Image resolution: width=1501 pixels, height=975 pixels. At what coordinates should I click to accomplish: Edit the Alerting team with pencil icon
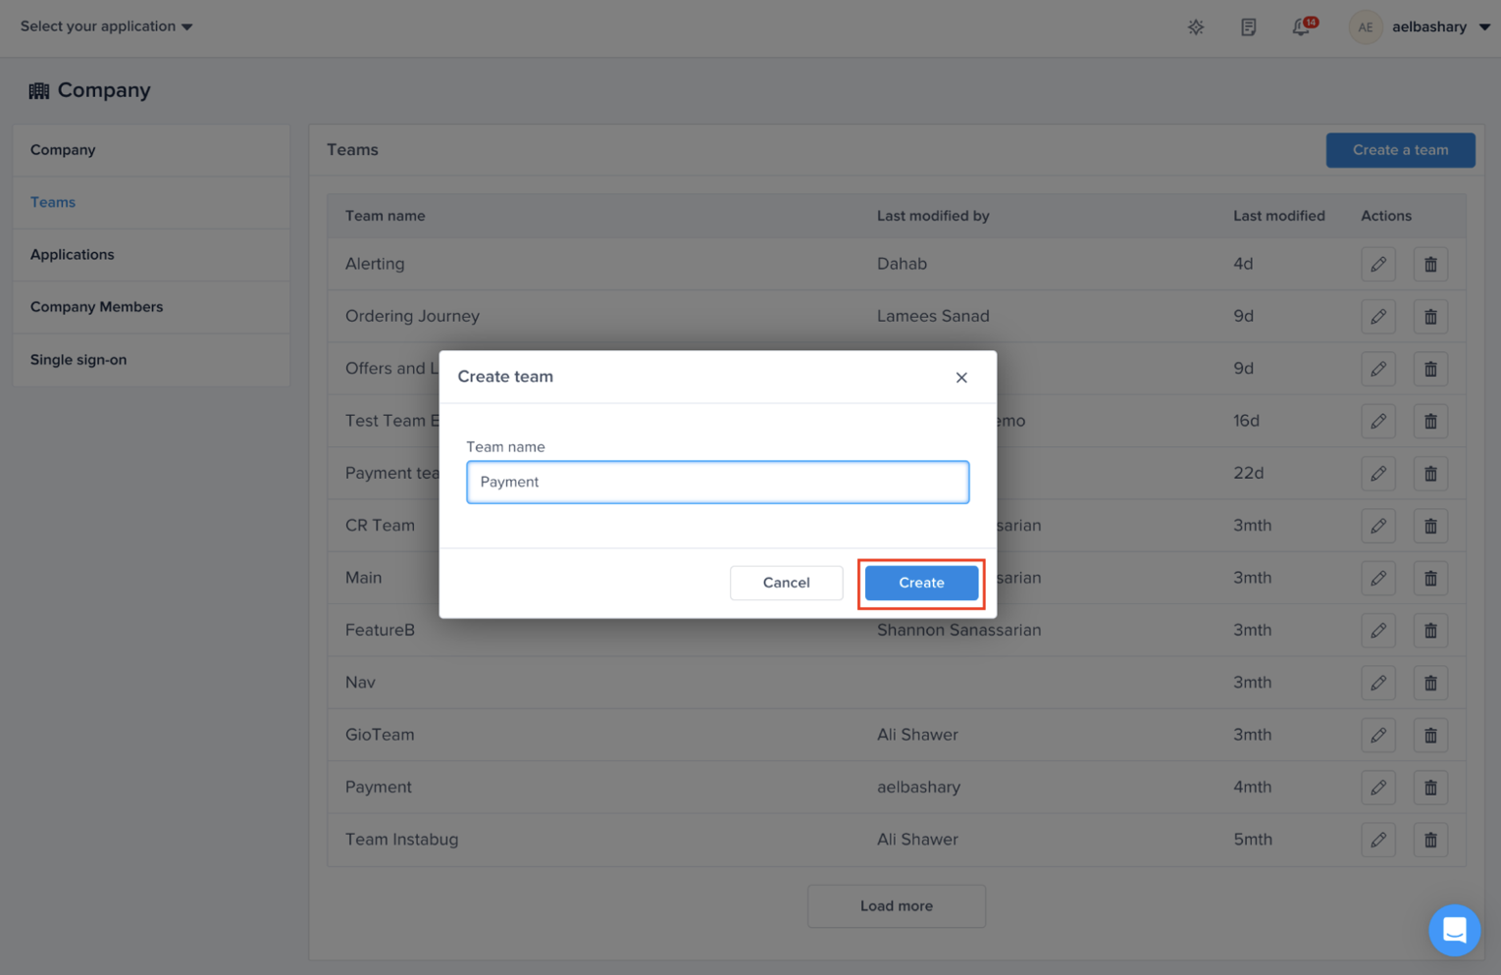pos(1378,264)
